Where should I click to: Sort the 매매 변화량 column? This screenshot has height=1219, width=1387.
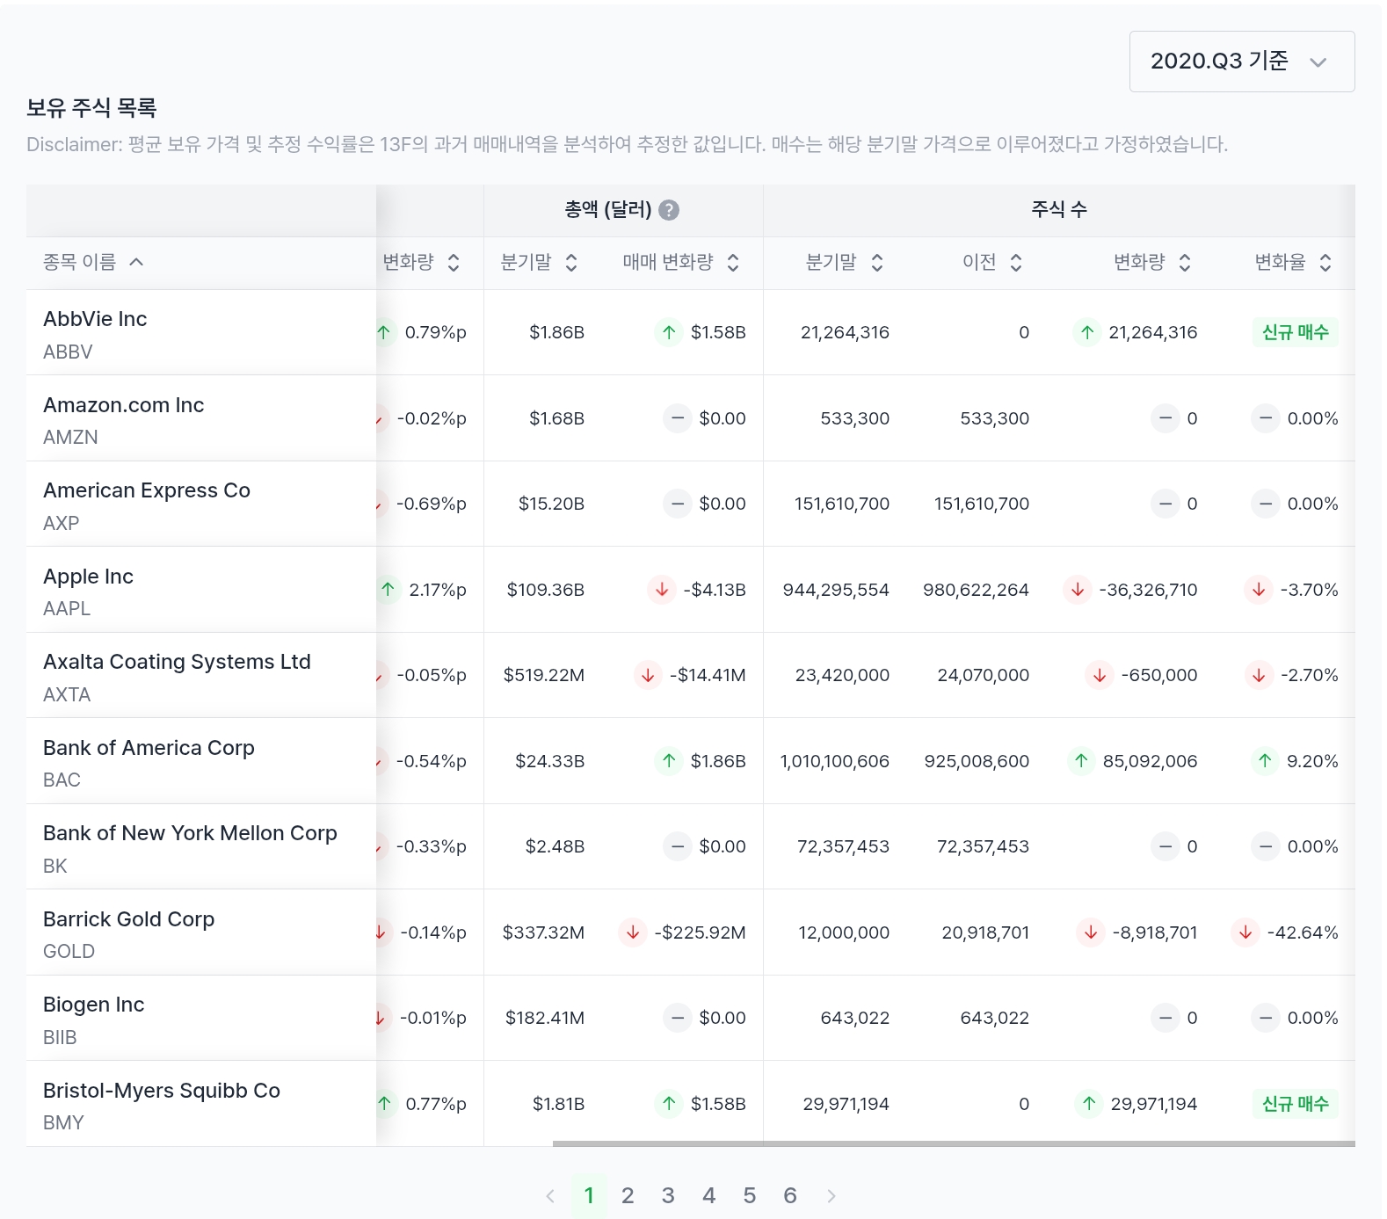click(x=733, y=263)
